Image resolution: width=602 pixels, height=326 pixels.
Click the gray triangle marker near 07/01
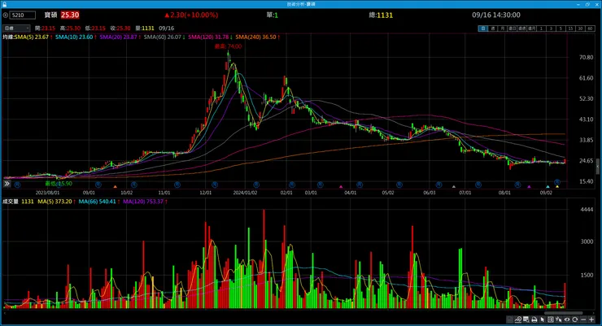point(454,187)
